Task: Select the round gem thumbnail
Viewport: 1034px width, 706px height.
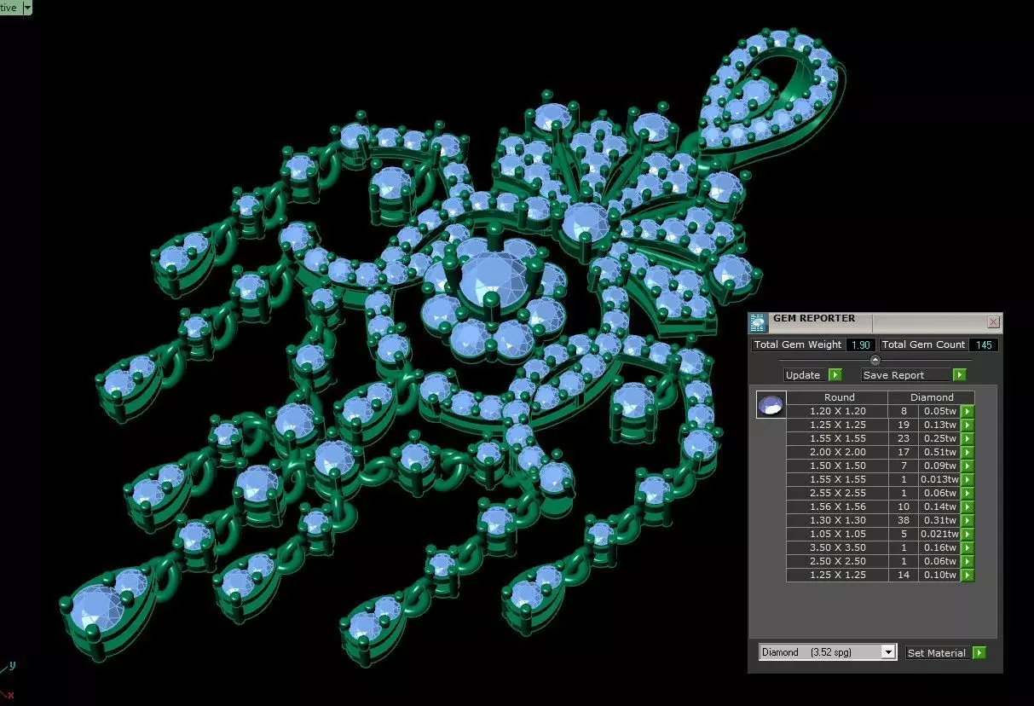Action: 771,405
